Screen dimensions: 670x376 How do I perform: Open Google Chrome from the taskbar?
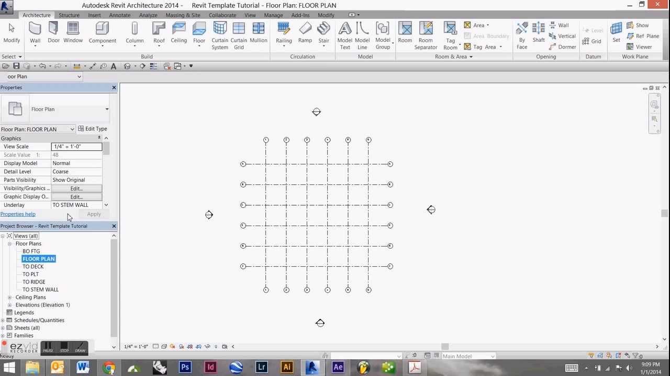(x=109, y=367)
